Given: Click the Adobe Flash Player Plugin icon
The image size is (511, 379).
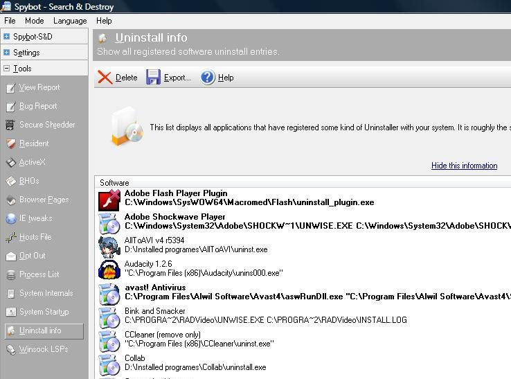Looking at the screenshot, I should point(109,200).
